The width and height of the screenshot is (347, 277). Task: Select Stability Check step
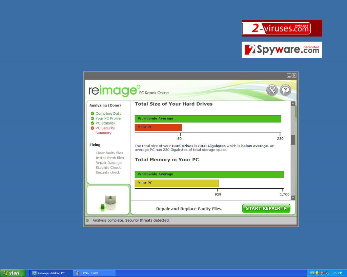tap(108, 167)
